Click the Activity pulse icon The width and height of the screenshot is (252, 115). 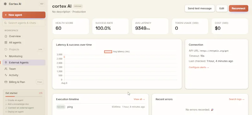tap(6, 75)
